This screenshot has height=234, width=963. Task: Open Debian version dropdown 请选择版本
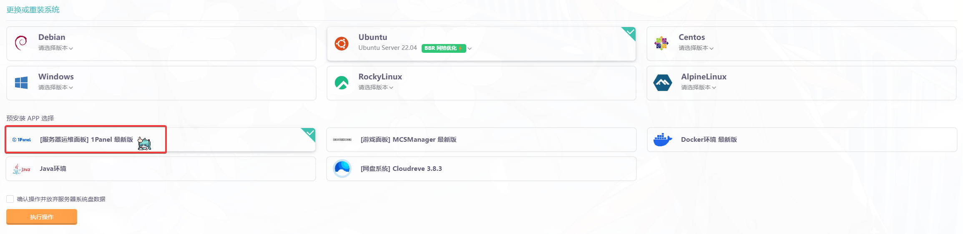point(56,48)
